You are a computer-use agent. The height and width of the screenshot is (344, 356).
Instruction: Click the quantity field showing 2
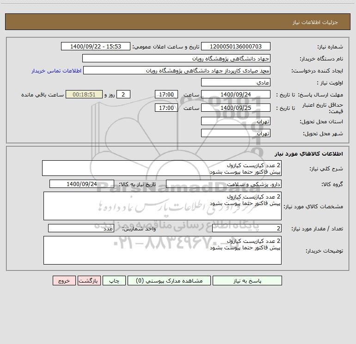click(x=247, y=228)
